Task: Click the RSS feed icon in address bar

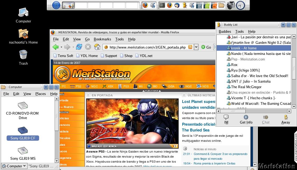Action: pos(190,47)
